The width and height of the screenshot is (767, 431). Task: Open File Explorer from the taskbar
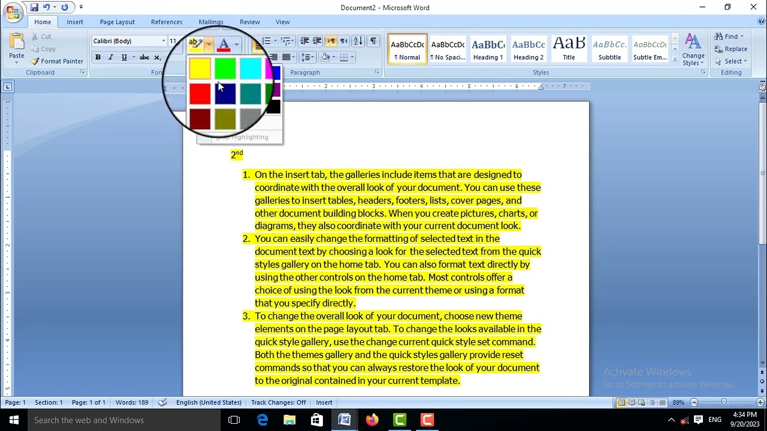(289, 420)
